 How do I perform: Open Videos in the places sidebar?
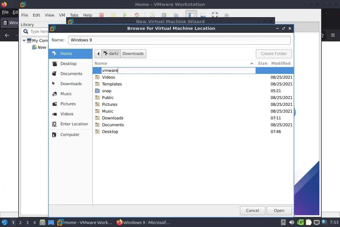(x=71, y=114)
